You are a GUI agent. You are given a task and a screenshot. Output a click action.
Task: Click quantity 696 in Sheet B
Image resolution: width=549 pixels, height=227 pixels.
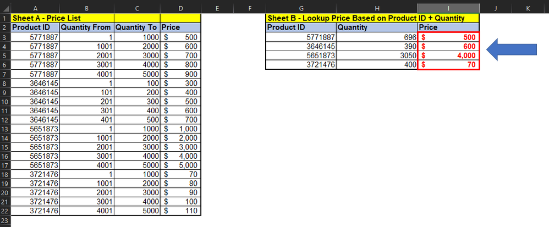pyautogui.click(x=377, y=37)
